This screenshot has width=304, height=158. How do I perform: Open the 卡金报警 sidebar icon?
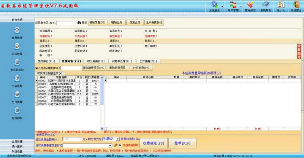pyautogui.click(x=17, y=78)
